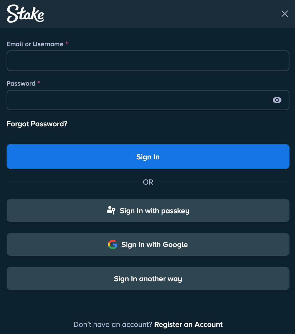Screen dimensions: 295x334
Task: Focus the Email or Username input field
Action: (x=148, y=61)
